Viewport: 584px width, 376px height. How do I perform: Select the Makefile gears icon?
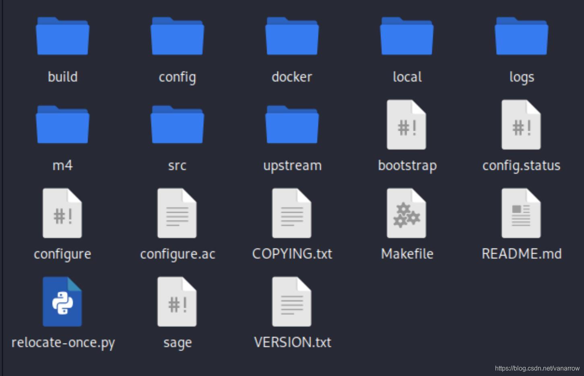(407, 213)
